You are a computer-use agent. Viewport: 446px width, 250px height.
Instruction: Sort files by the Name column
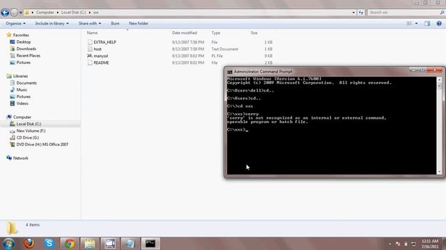(92, 33)
